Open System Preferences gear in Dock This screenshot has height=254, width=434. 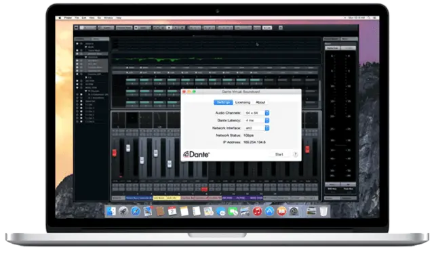click(x=294, y=212)
